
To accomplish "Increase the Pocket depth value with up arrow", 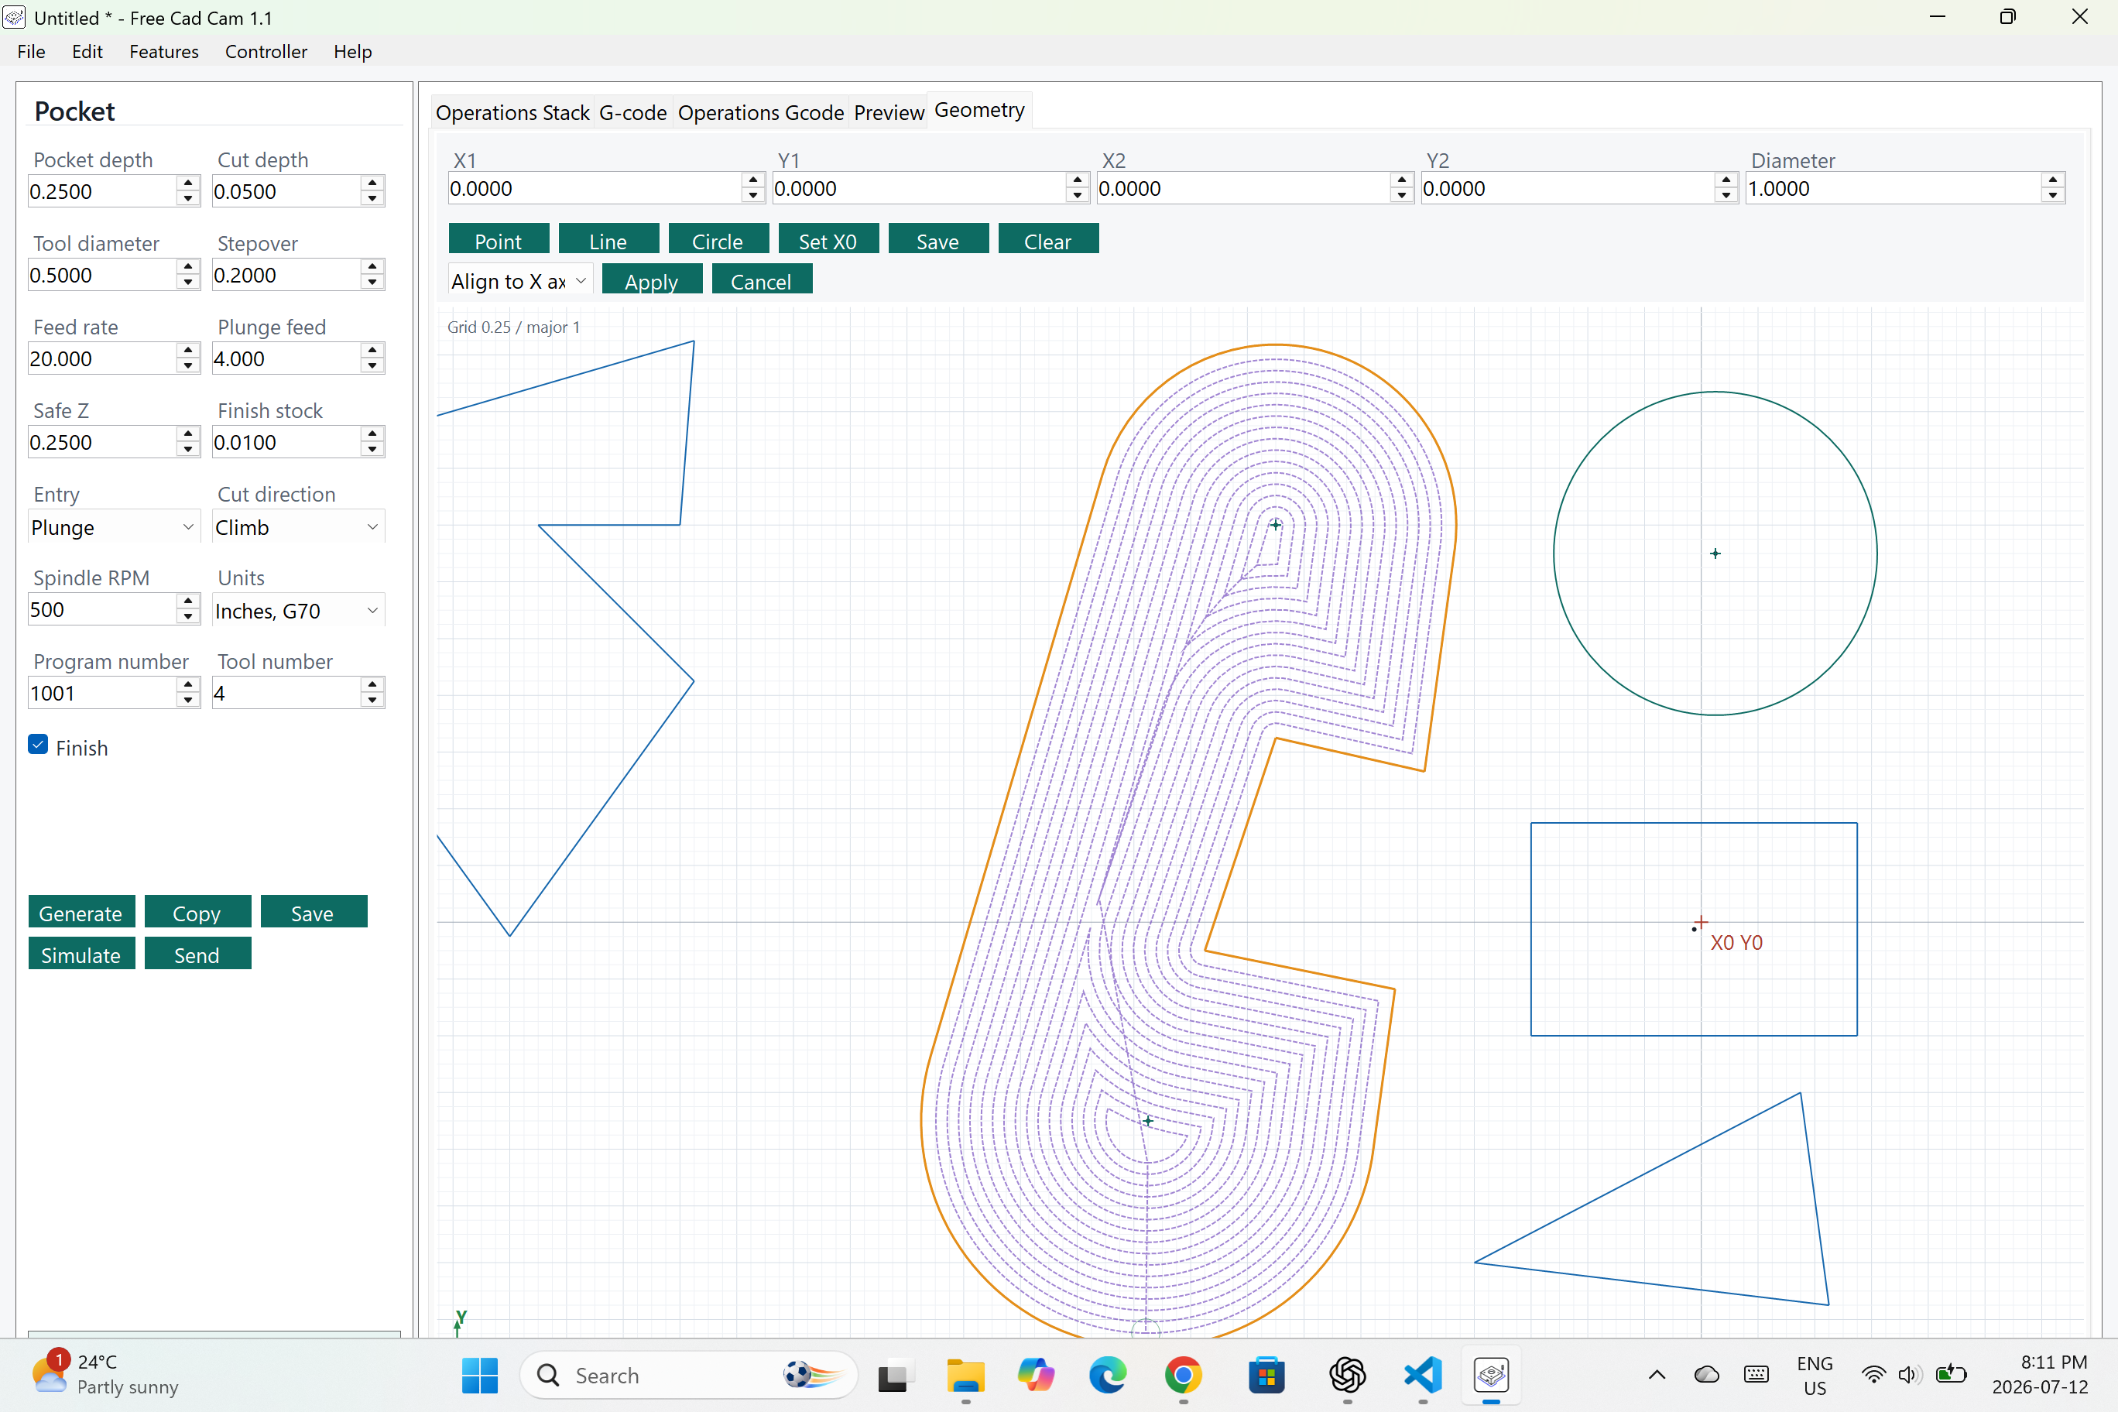I will tap(187, 183).
